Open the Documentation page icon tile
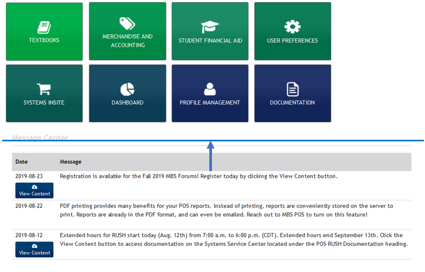The width and height of the screenshot is (425, 272). tap(292, 89)
